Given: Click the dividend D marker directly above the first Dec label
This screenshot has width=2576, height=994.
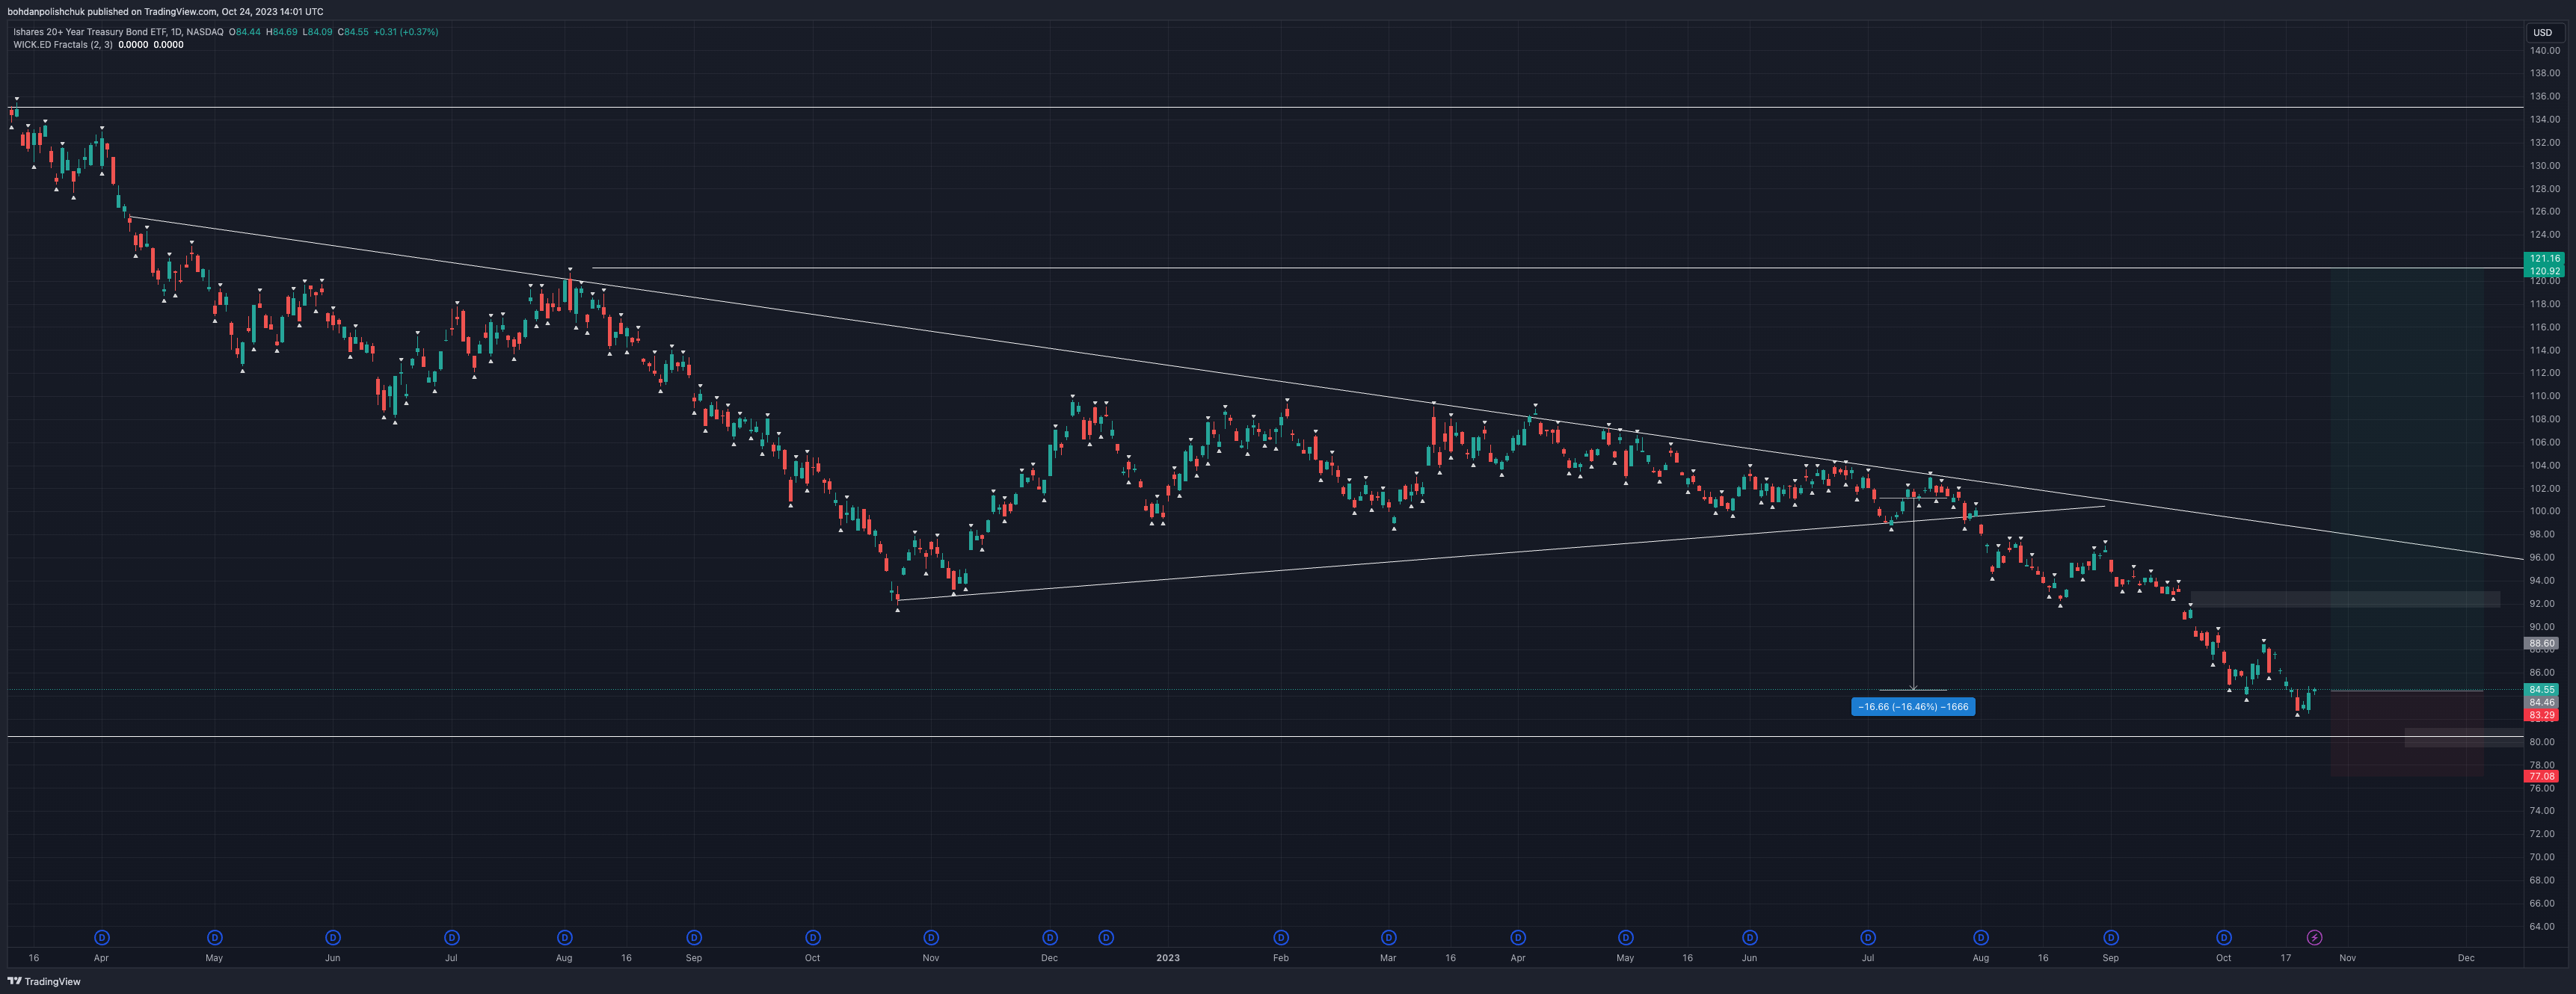Looking at the screenshot, I should 1050,937.
